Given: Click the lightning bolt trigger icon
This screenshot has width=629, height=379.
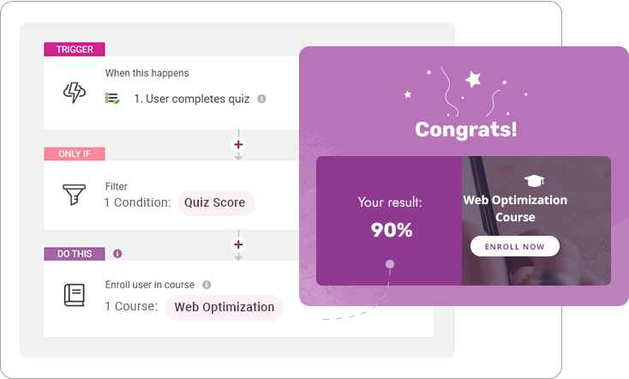Looking at the screenshot, I should tap(75, 93).
